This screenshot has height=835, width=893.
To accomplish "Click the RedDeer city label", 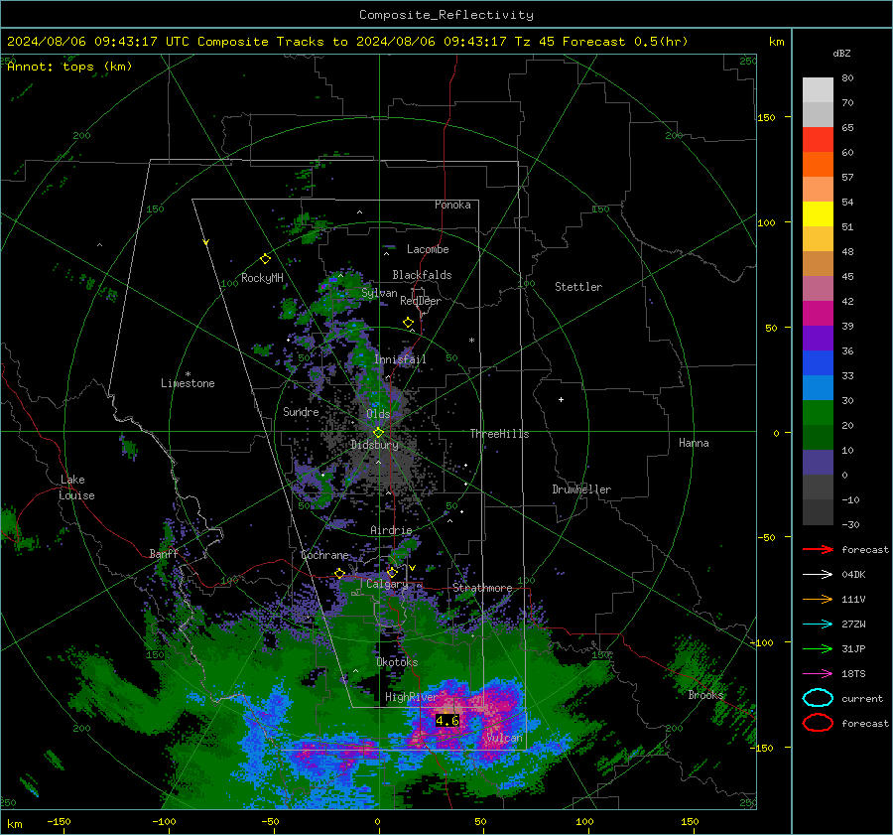I will [x=421, y=301].
